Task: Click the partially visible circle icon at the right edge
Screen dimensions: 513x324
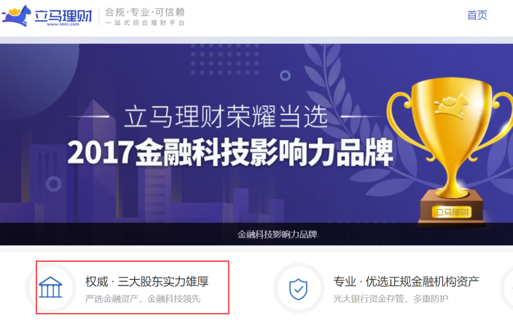Action: coord(508,288)
